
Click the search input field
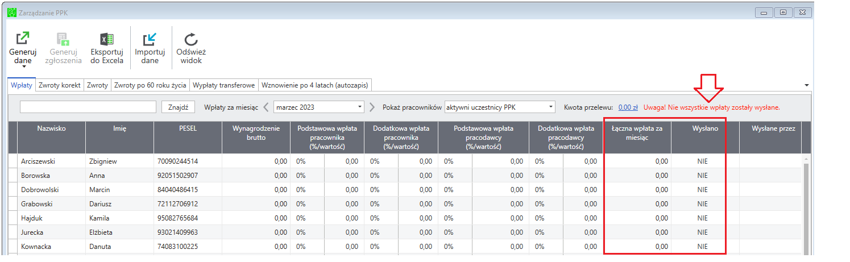tap(88, 107)
